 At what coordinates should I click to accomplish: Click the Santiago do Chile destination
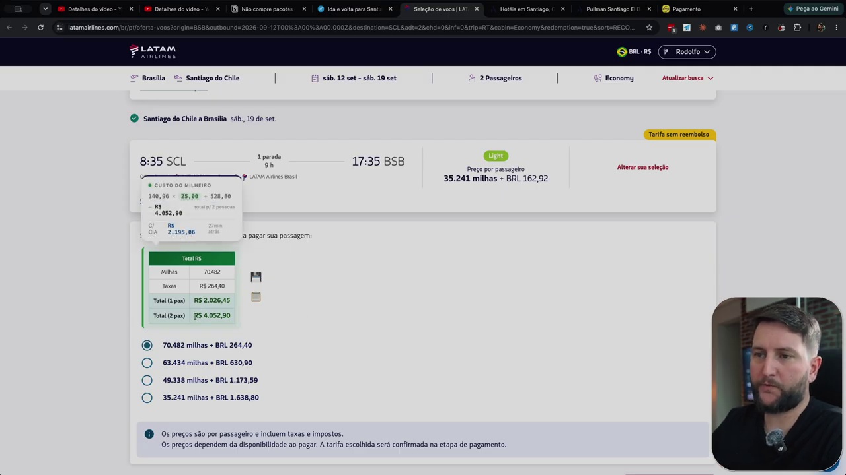click(207, 78)
